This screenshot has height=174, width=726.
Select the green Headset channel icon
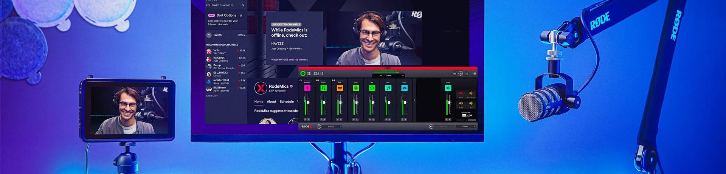pyautogui.click(x=323, y=88)
